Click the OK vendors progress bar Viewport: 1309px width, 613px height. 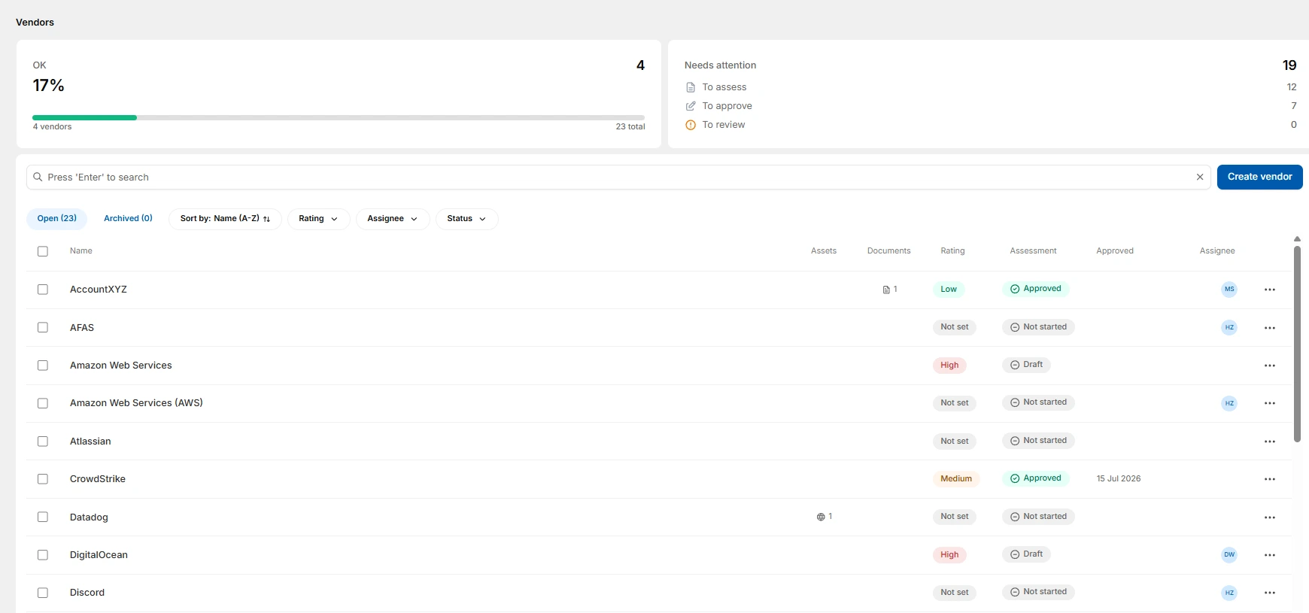(x=339, y=117)
